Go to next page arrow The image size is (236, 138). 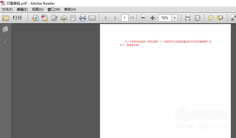click(x=115, y=18)
